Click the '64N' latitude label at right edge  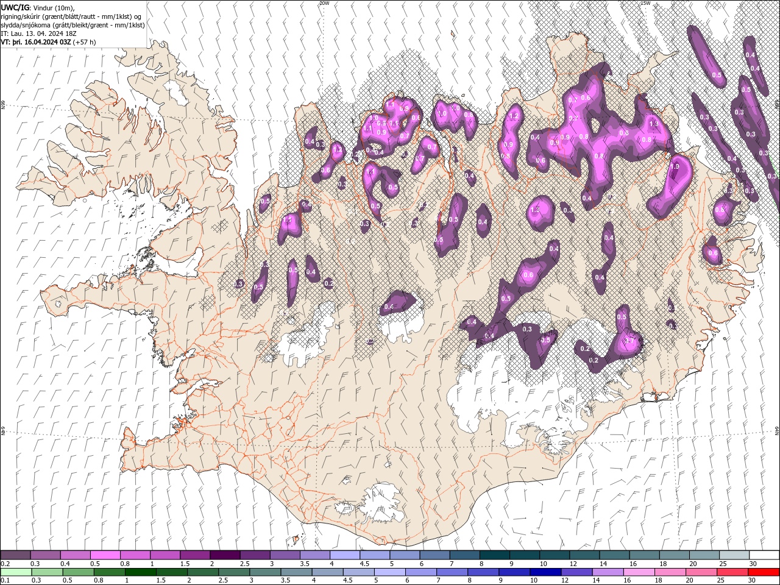[777, 430]
